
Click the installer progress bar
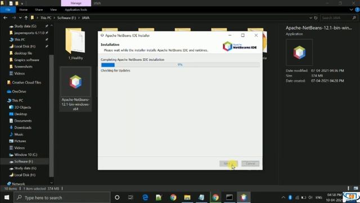[180, 65]
